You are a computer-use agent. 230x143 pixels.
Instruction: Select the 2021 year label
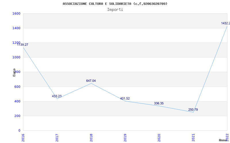[193, 138]
